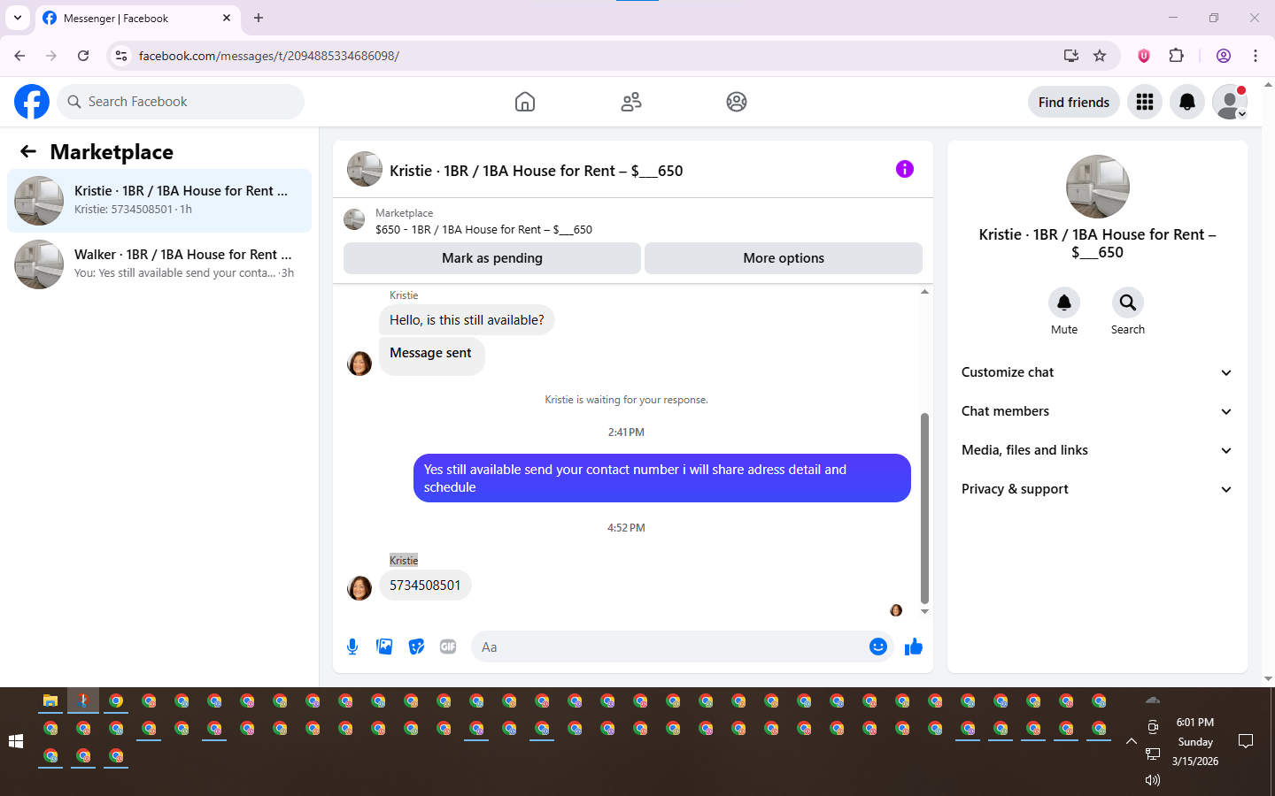Open the Facebook menu grid icon
1275x796 pixels.
pos(1145,102)
